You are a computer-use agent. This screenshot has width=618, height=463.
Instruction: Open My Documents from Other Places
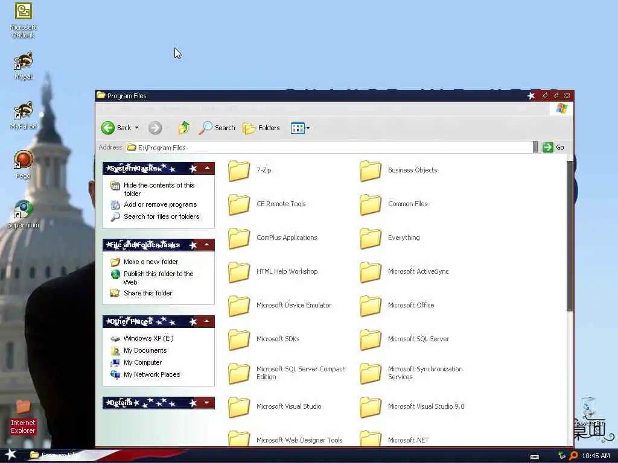click(x=145, y=350)
